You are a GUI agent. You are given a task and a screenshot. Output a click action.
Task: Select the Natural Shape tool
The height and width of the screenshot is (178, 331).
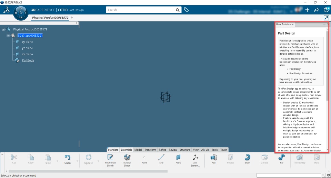tap(127, 157)
